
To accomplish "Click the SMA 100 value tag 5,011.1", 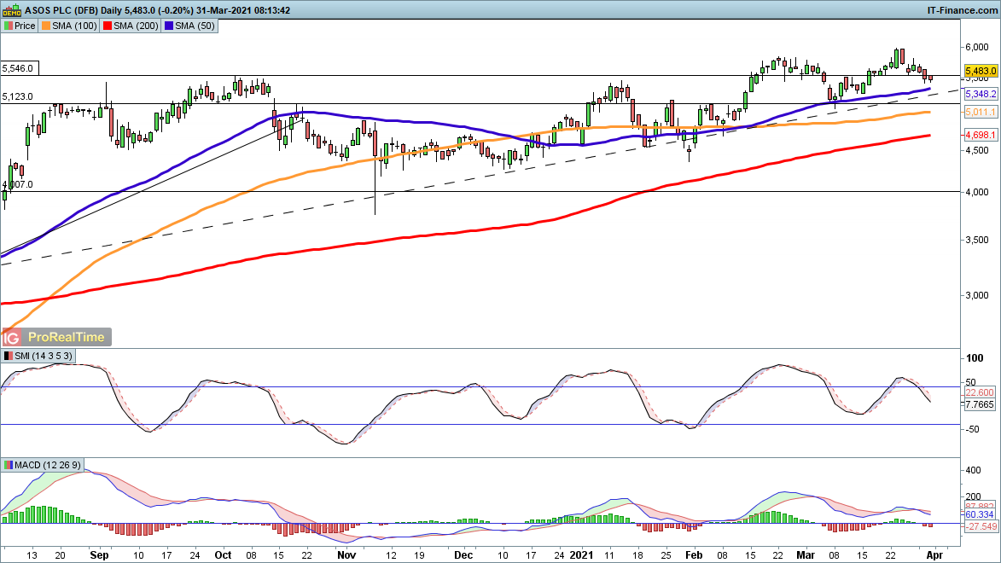I will pos(981,112).
